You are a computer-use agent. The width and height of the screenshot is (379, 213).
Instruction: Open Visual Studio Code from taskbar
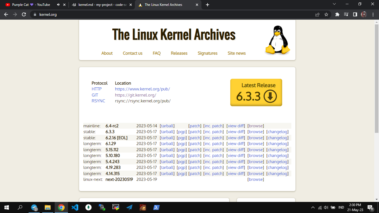point(75,207)
